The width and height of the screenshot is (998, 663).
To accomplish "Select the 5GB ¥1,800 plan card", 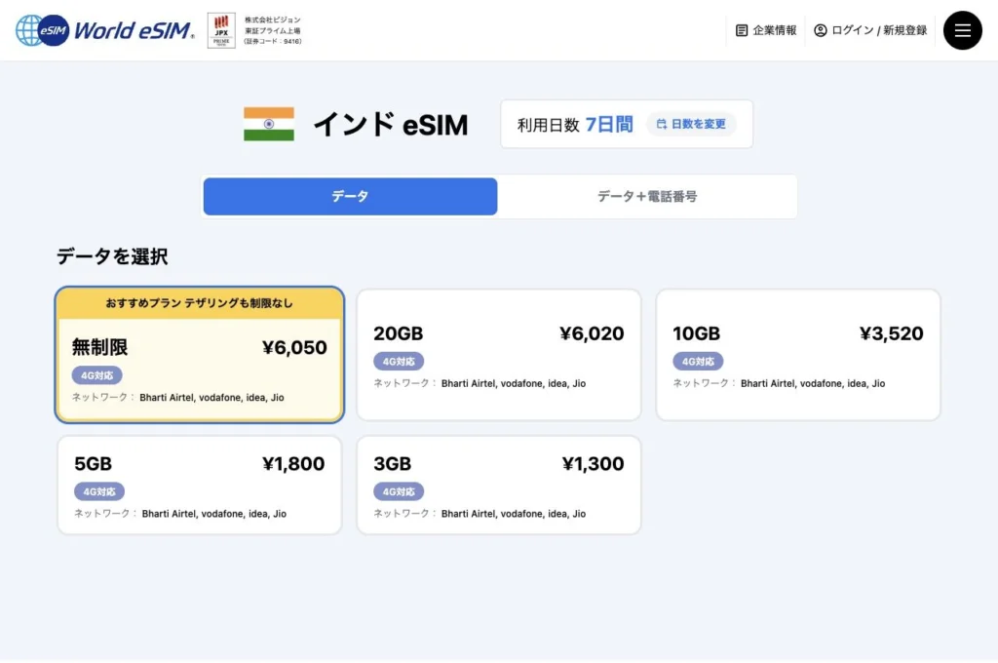I will pos(199,485).
